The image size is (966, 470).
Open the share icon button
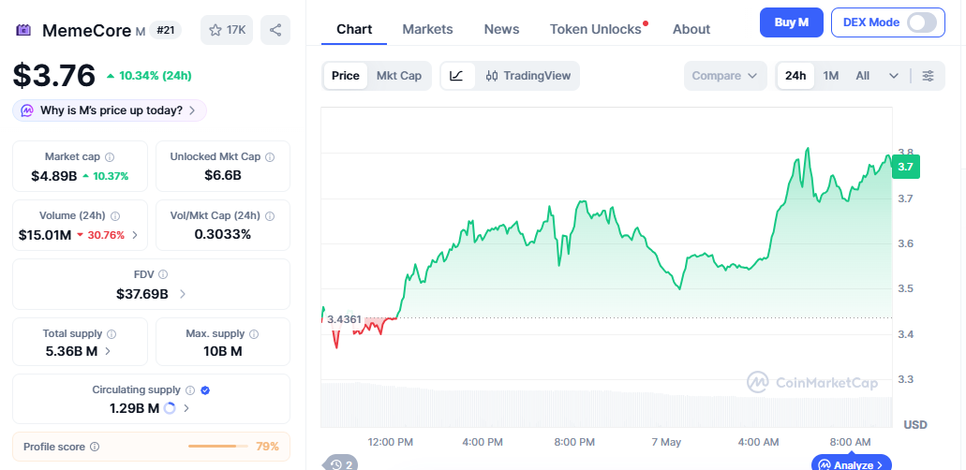(x=275, y=30)
